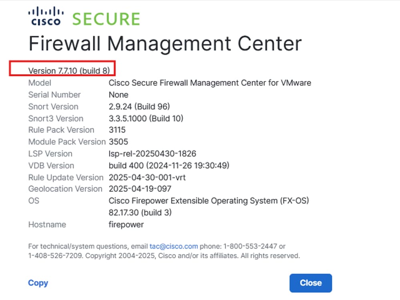Click the Firewall Management Center heading
Viewport: 400px width, 300px height.
click(x=165, y=44)
